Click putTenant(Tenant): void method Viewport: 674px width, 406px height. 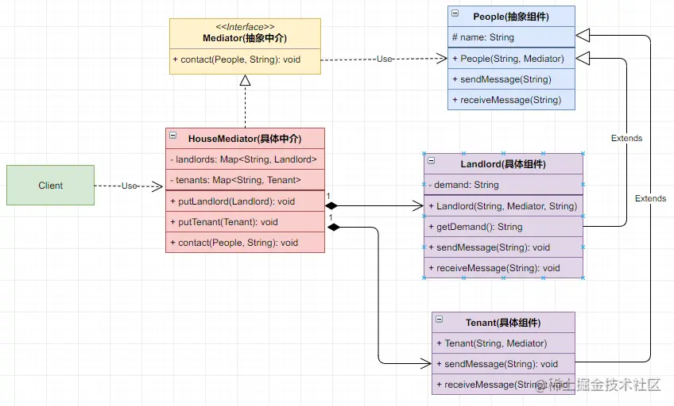tap(245, 222)
